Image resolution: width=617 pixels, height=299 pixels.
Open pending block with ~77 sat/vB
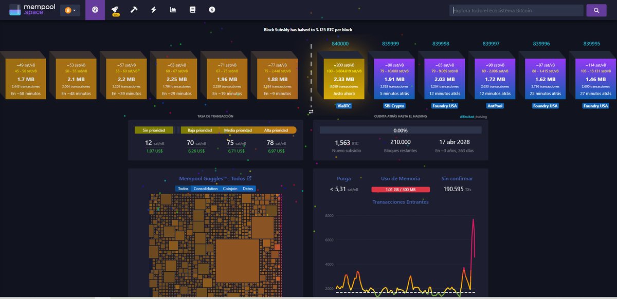277,79
